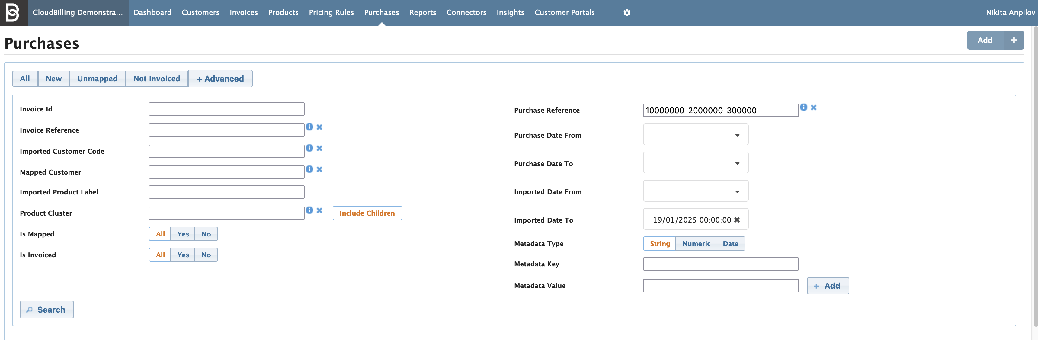Click the Search button
This screenshot has width=1038, height=340.
47,310
